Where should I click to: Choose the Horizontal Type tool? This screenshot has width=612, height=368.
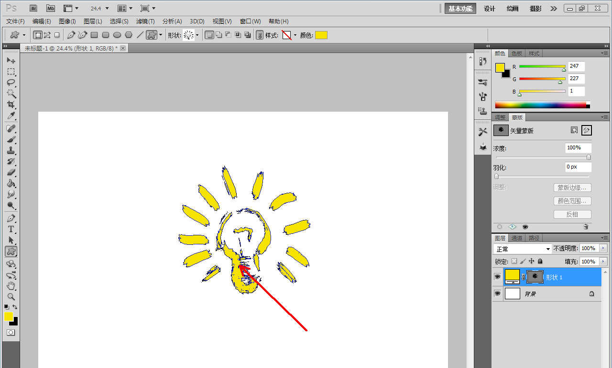(x=11, y=229)
